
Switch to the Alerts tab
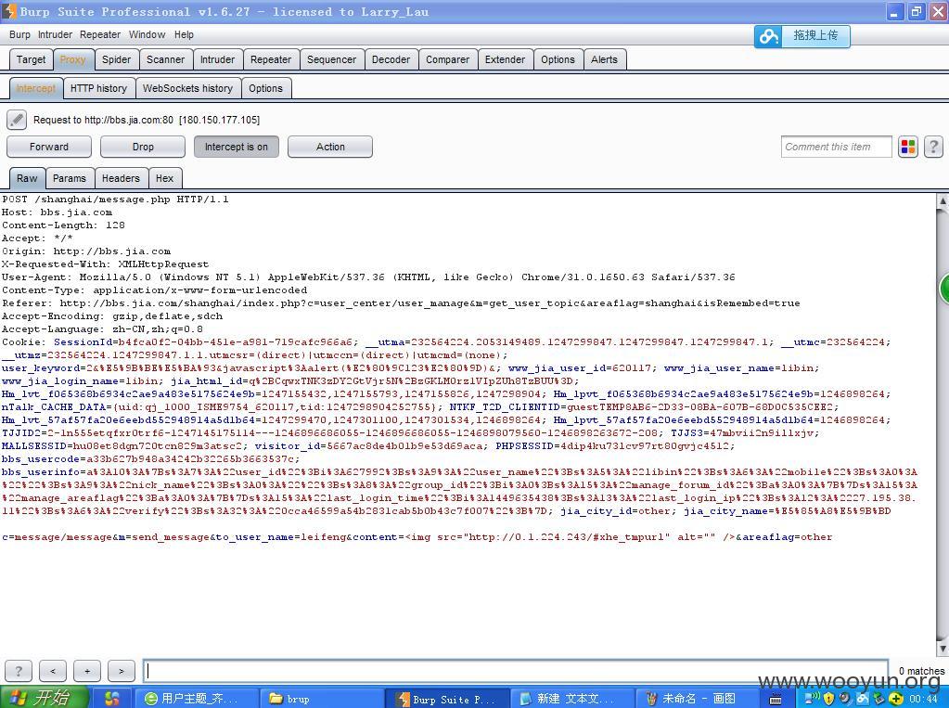pyautogui.click(x=604, y=59)
